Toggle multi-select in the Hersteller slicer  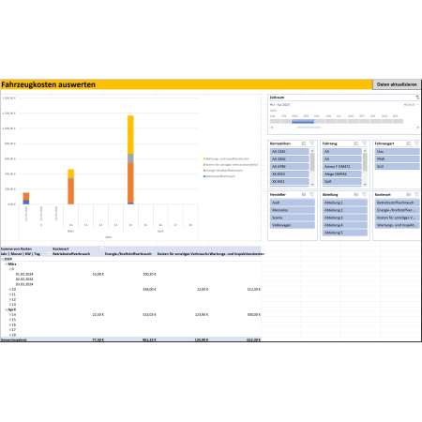pos(304,194)
